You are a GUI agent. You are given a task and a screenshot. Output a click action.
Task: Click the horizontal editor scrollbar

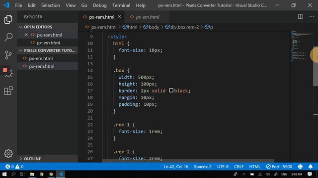(x=188, y=161)
